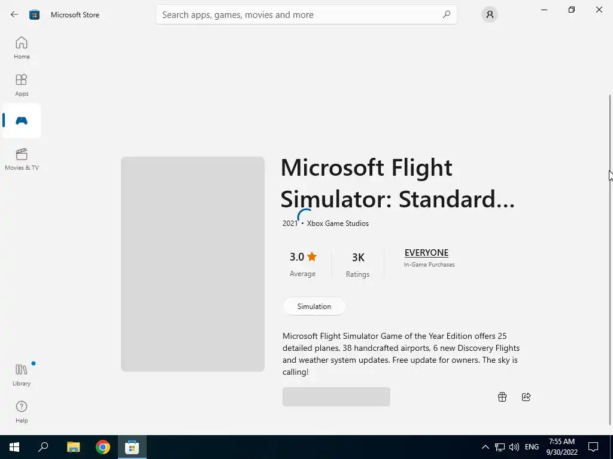Open the notification center icon
613x459 pixels.
[x=593, y=447]
